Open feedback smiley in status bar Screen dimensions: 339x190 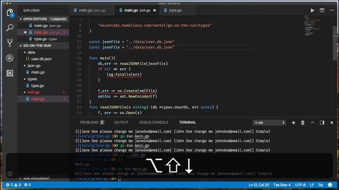[330, 185]
